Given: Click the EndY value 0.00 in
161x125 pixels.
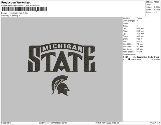Looking at the screenshot, I should click(139, 41).
